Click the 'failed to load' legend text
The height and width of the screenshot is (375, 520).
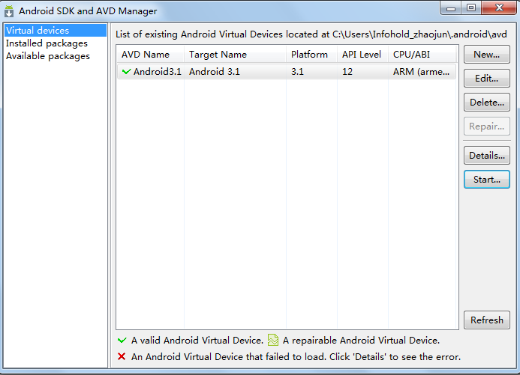[296, 357]
